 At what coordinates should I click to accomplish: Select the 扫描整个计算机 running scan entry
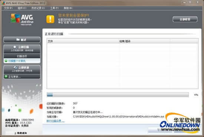(x=22, y=61)
